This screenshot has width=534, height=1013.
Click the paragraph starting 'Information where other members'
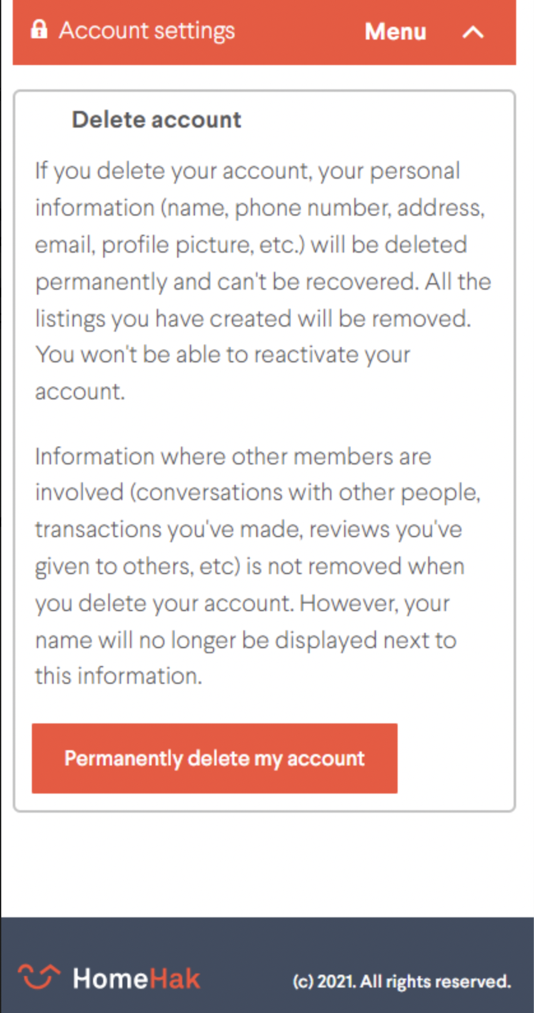(258, 566)
